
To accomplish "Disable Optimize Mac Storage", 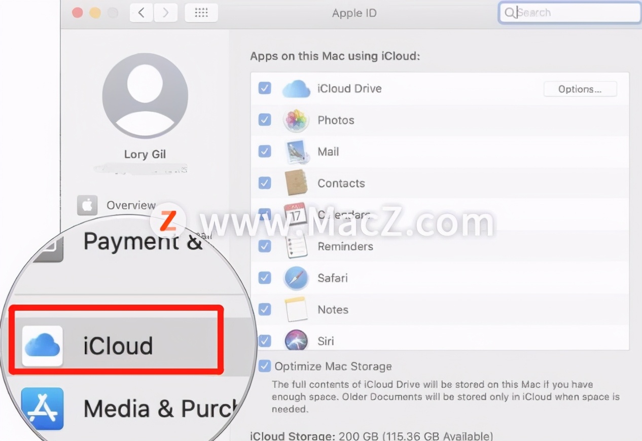I will pyautogui.click(x=264, y=366).
